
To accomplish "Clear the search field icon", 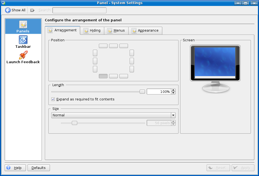I will click(32, 10).
